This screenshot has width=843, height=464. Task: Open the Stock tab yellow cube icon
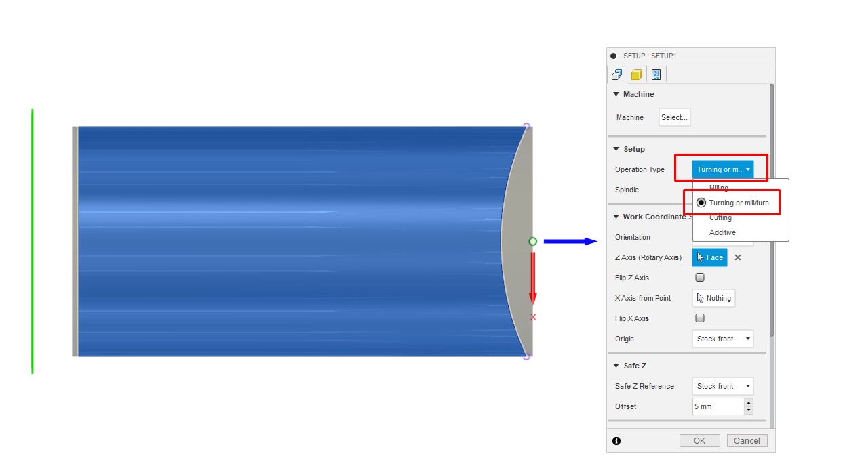click(636, 75)
